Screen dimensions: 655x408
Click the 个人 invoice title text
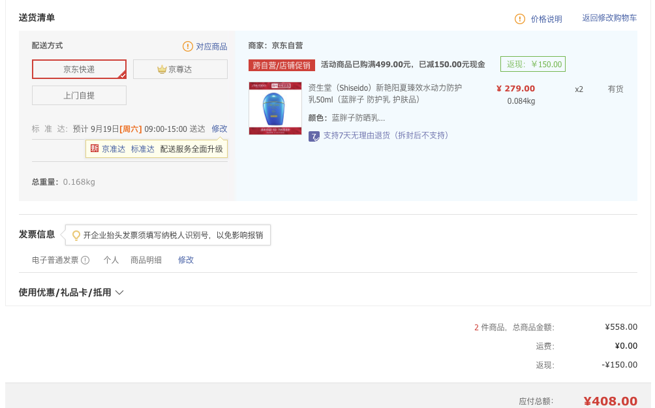[x=111, y=260]
